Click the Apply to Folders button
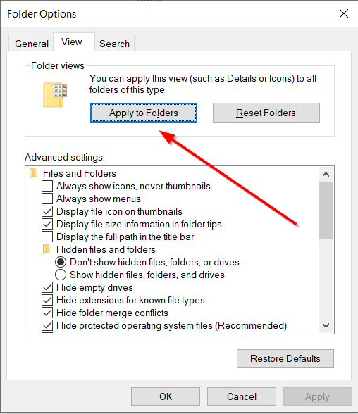The width and height of the screenshot is (358, 414). click(x=144, y=113)
